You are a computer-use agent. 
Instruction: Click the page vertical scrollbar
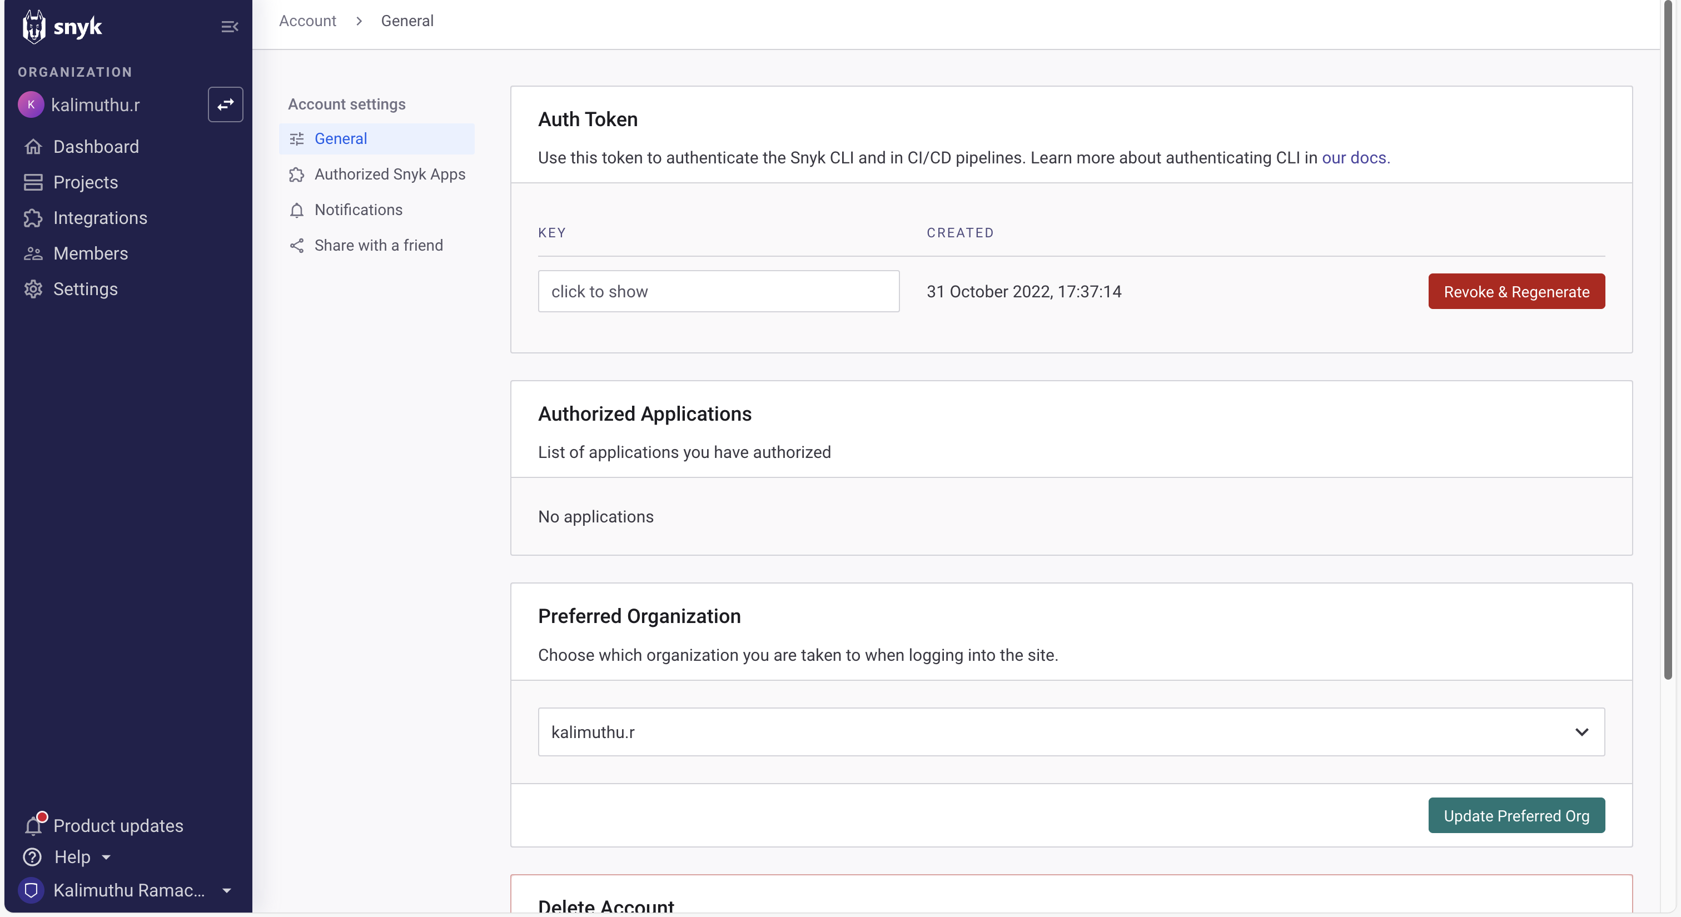pyautogui.click(x=1667, y=340)
